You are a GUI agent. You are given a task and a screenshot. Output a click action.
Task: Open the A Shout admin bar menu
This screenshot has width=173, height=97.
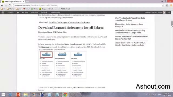(10, 13)
